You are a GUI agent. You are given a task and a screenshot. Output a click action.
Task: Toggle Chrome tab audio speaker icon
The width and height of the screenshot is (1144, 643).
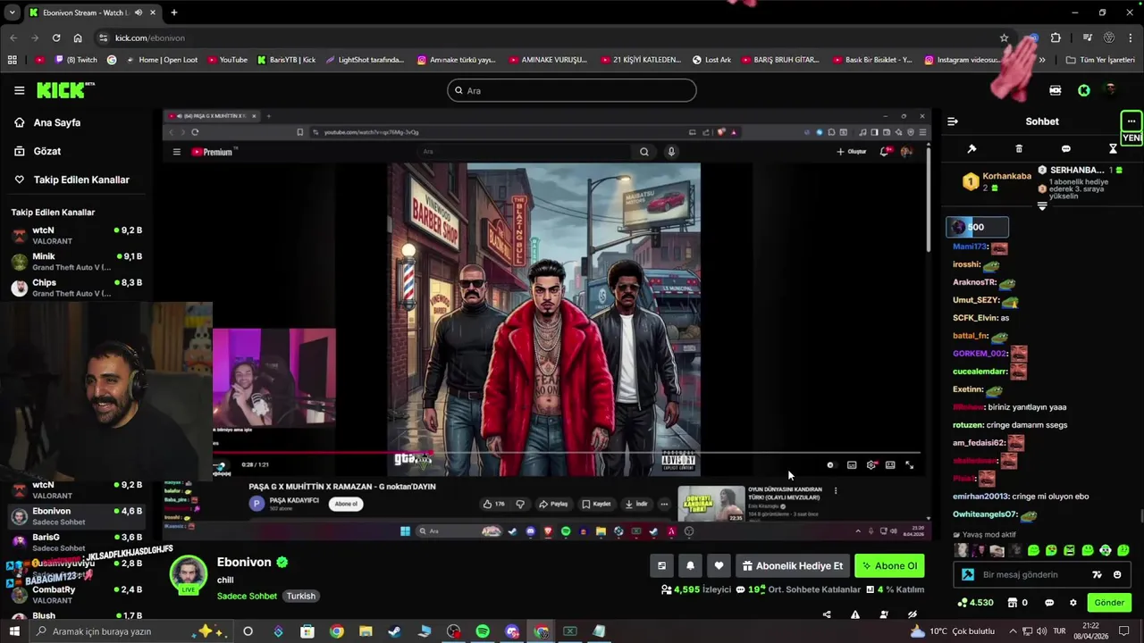click(138, 13)
